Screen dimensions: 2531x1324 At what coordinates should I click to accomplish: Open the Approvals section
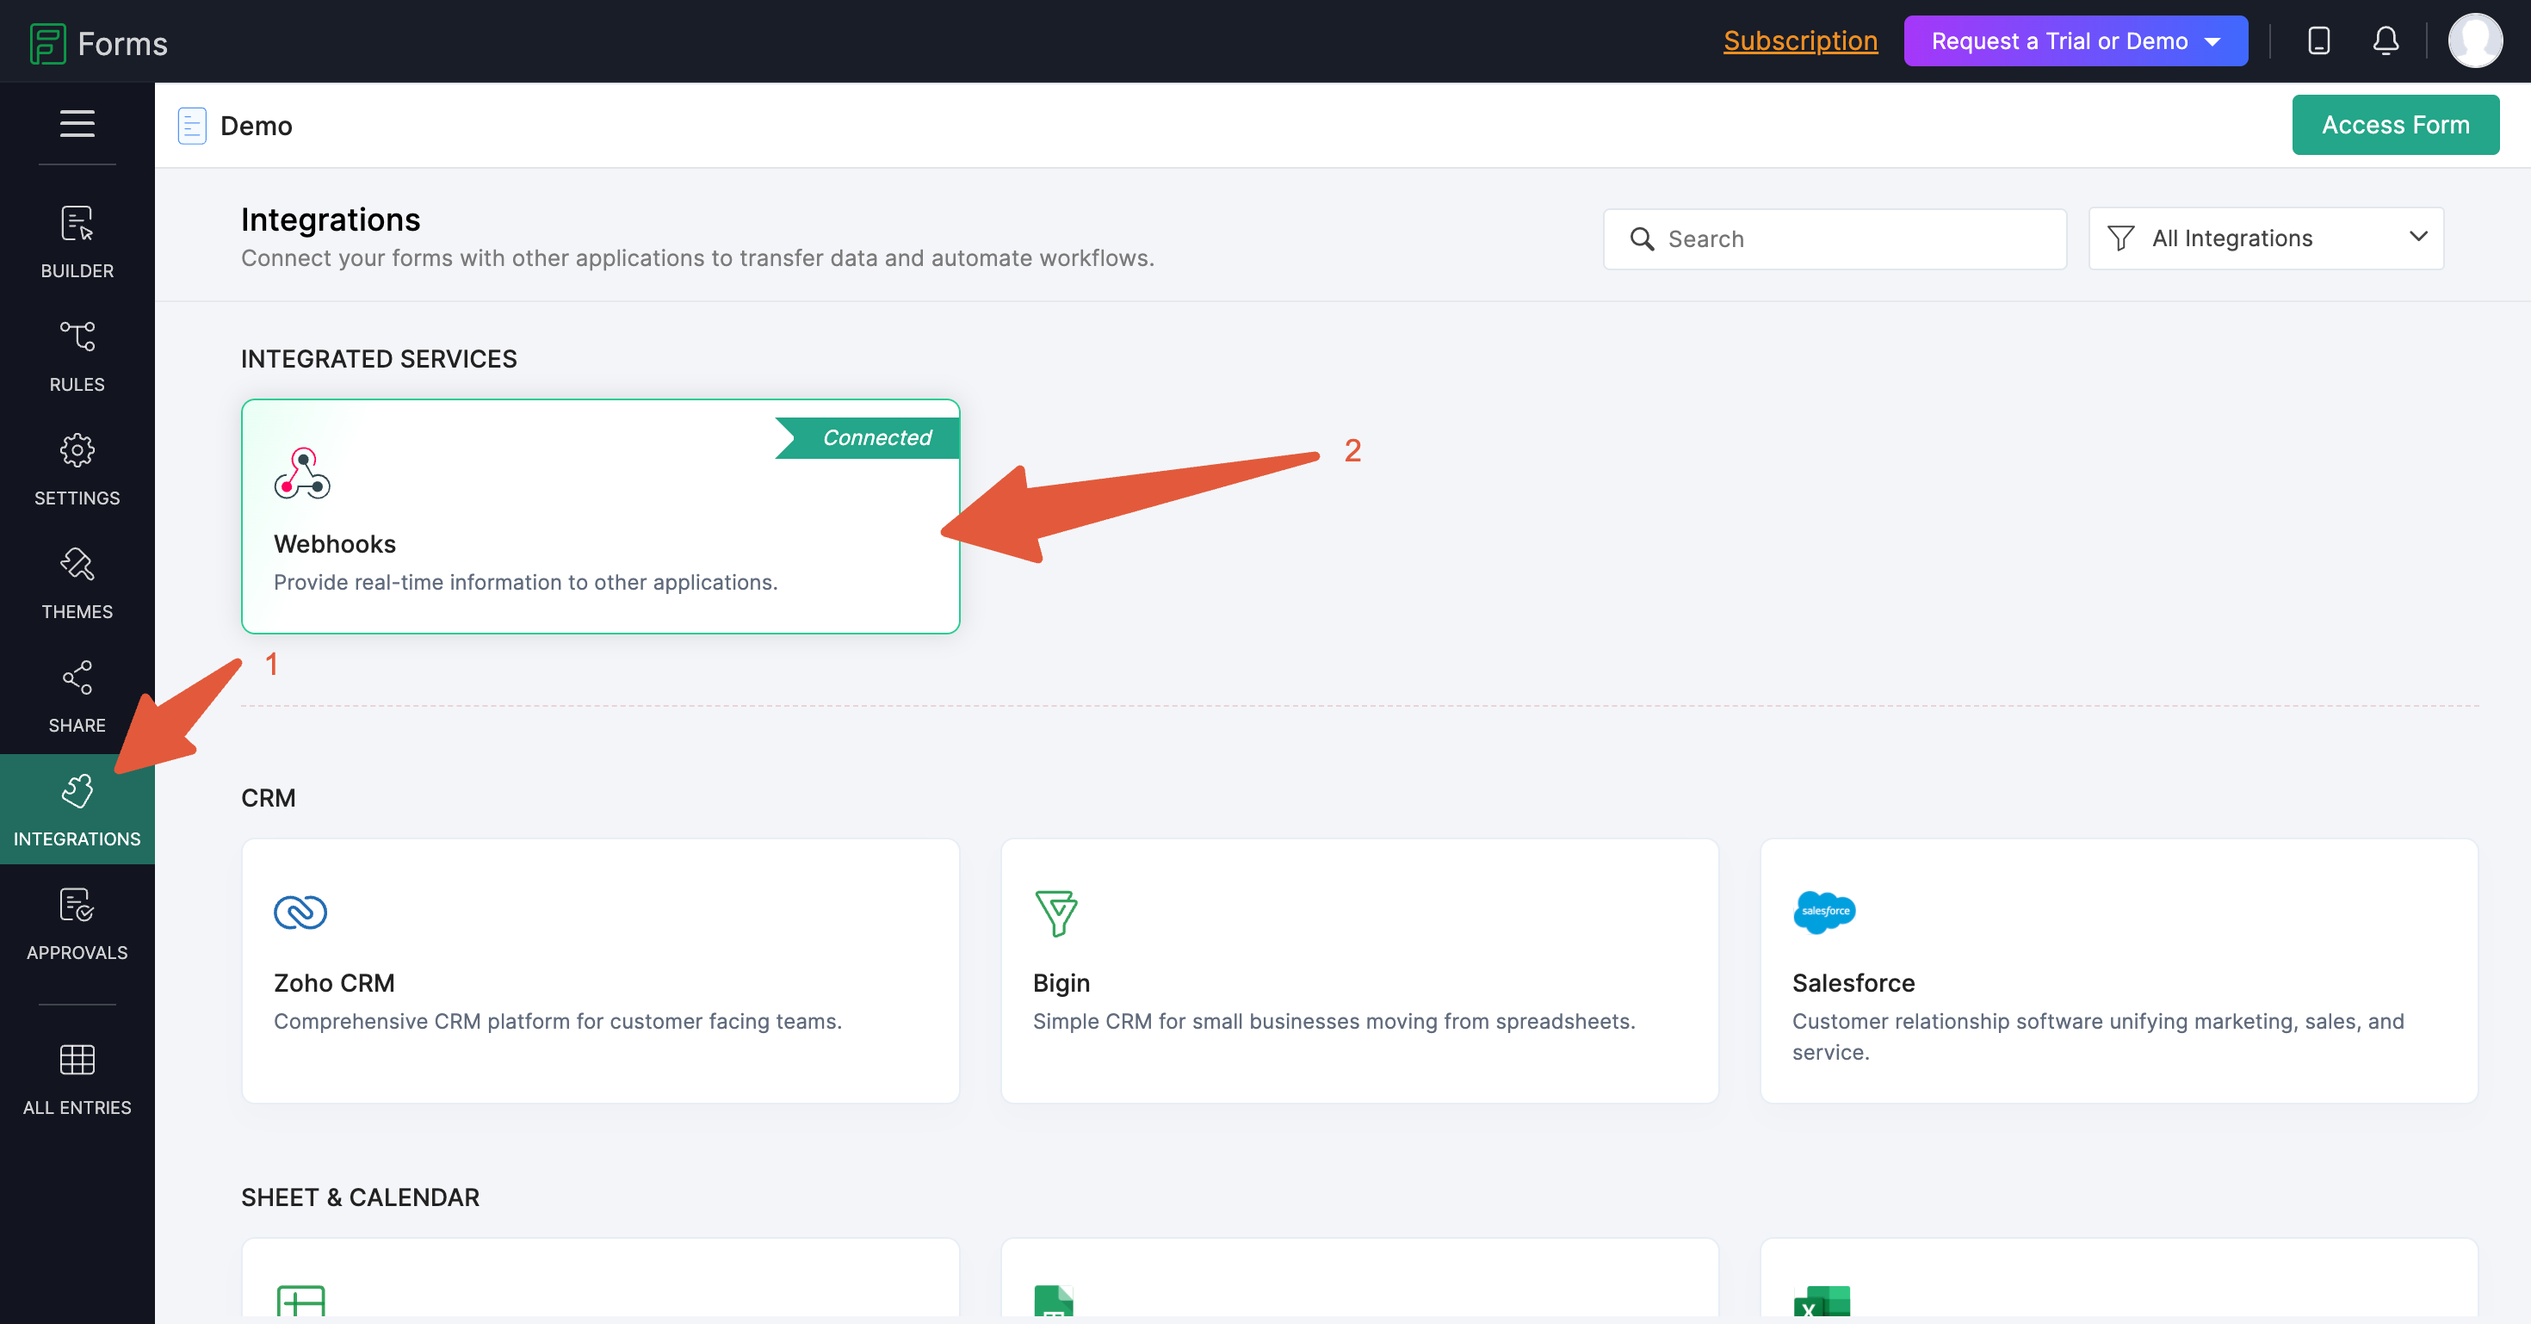[x=77, y=925]
